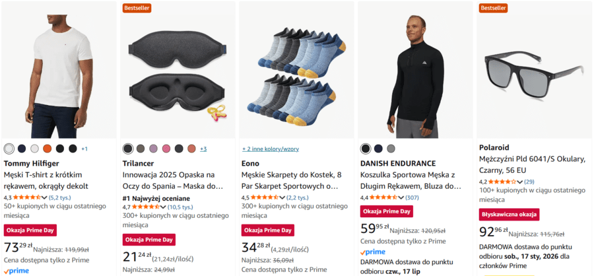Open the 10,5 tys. reviews for Trilancer

point(180,207)
